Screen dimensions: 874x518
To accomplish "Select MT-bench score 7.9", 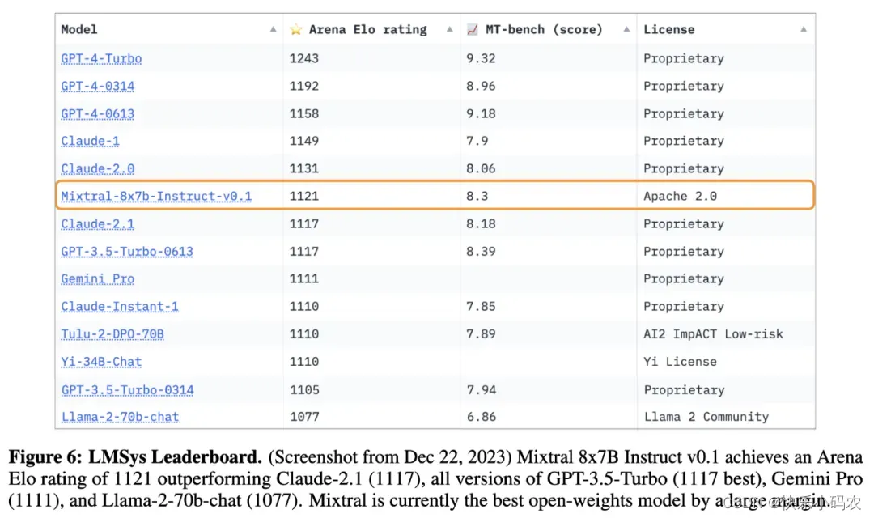I will click(x=477, y=141).
